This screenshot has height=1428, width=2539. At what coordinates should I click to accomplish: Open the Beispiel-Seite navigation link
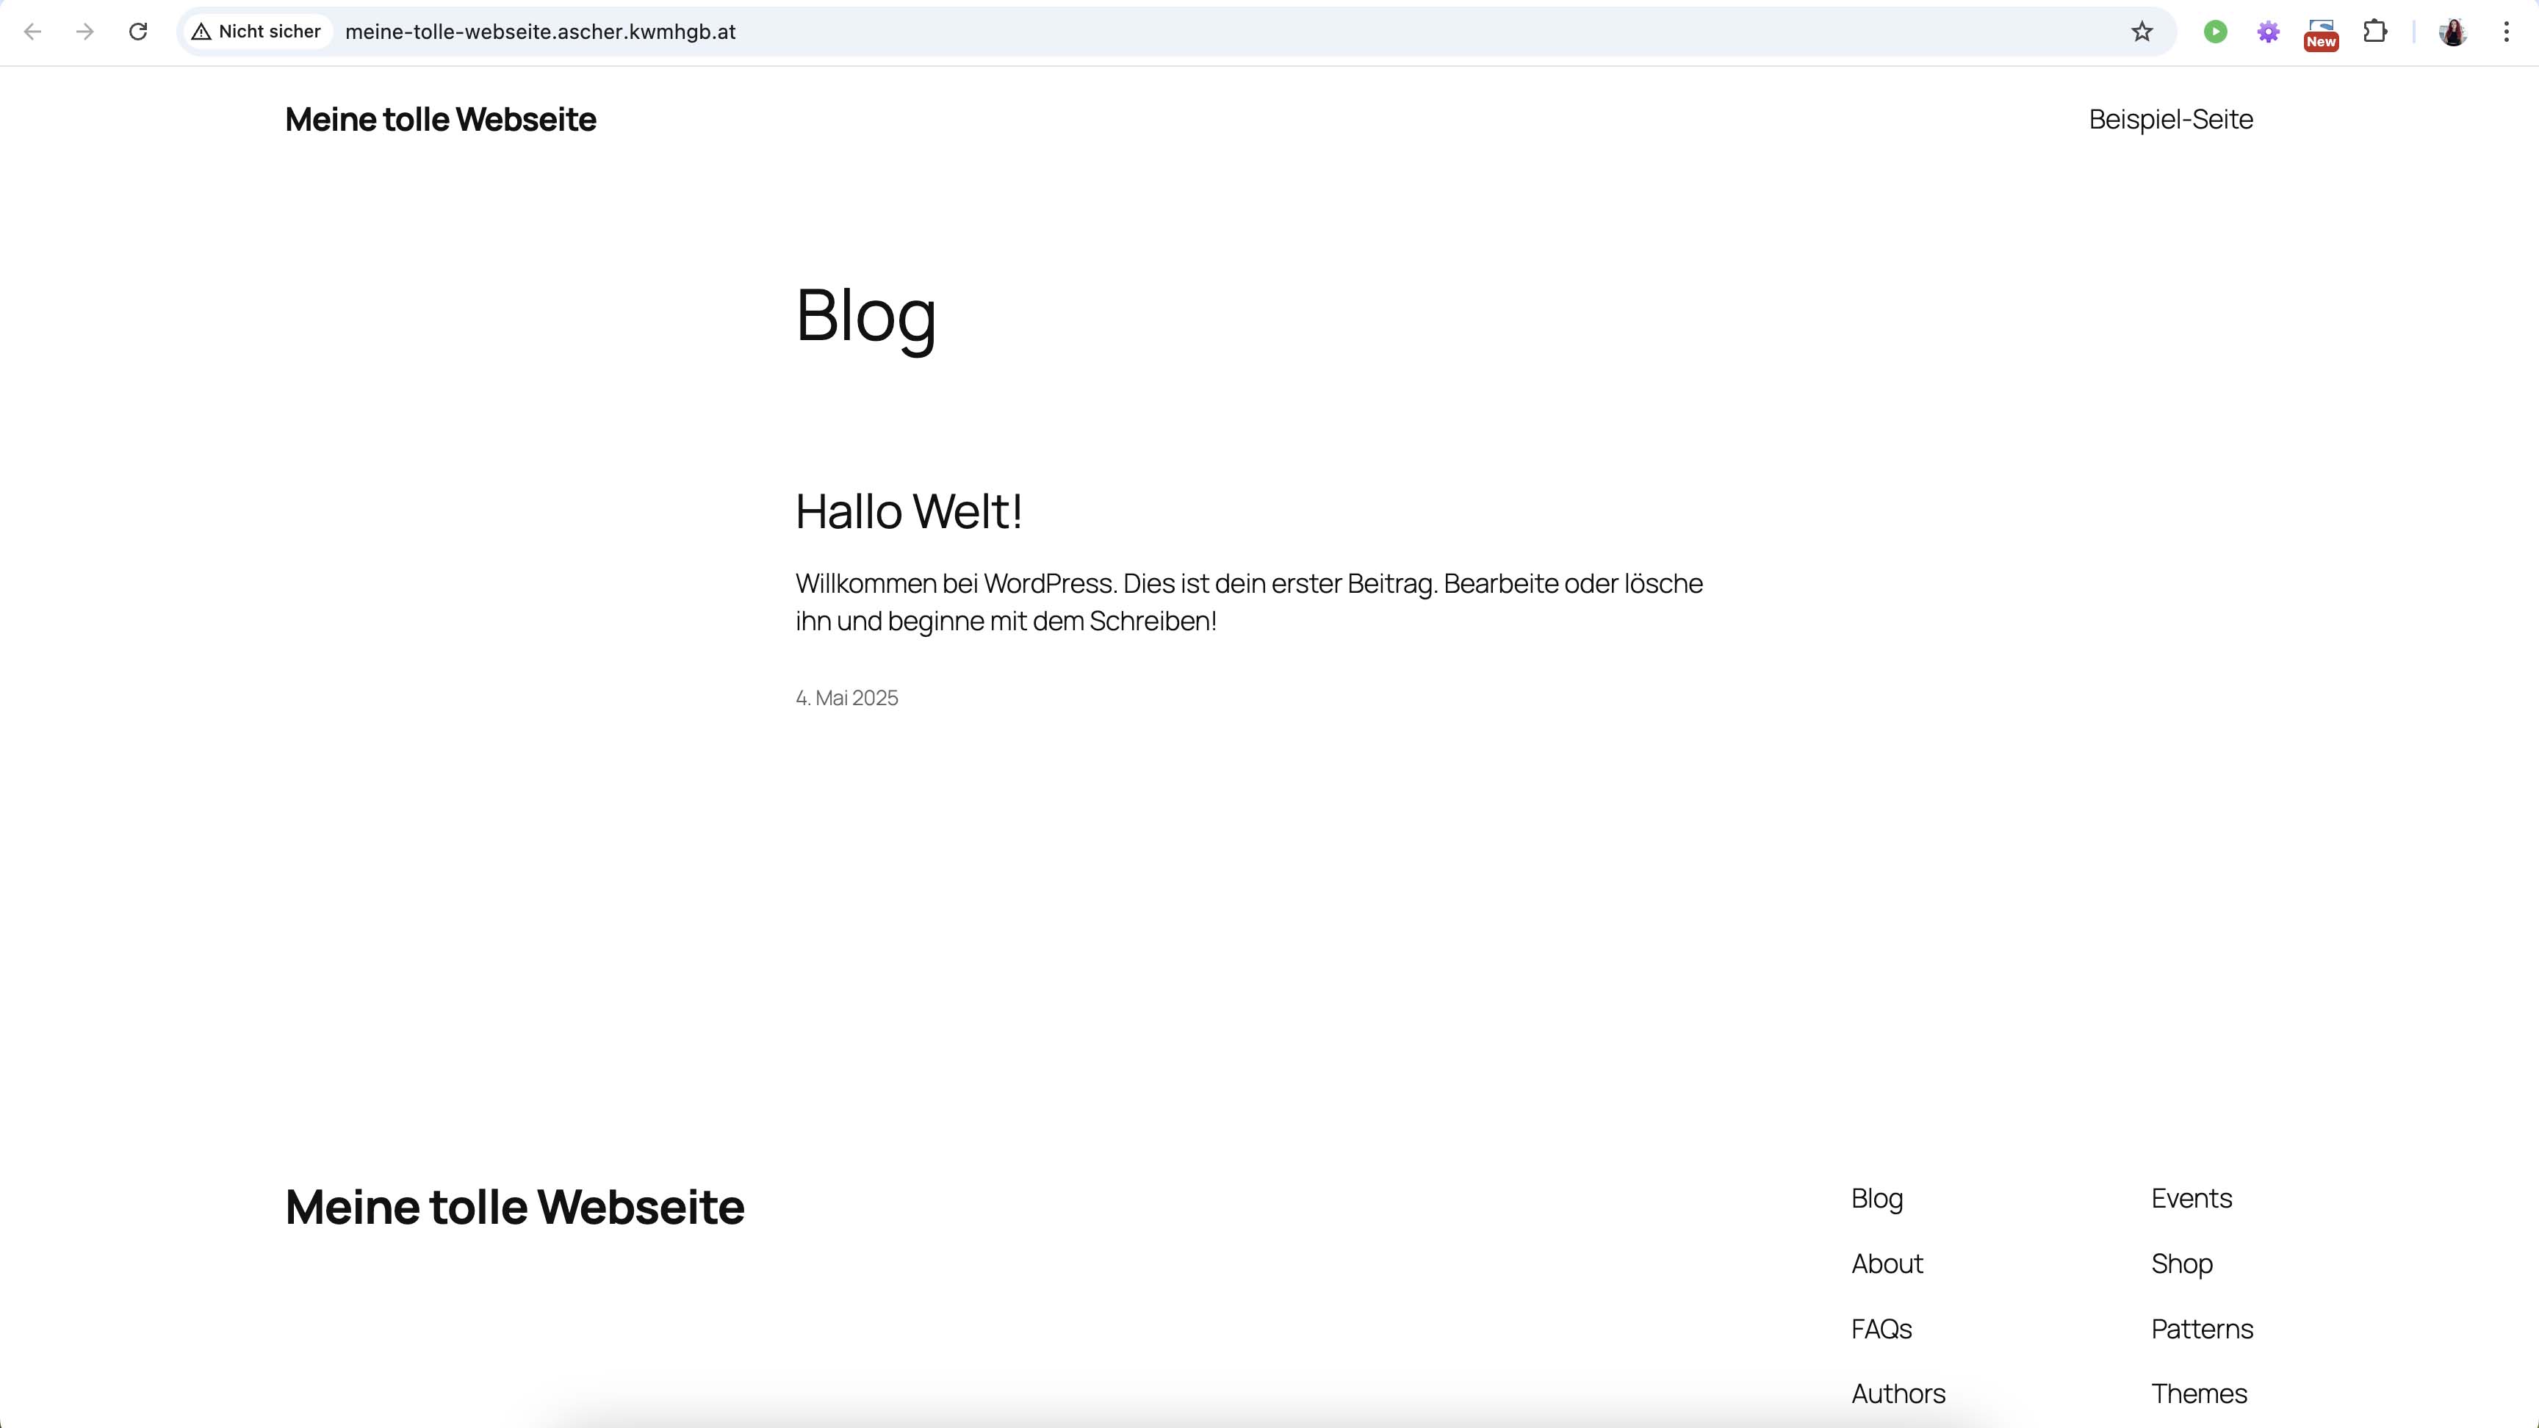[2170, 119]
